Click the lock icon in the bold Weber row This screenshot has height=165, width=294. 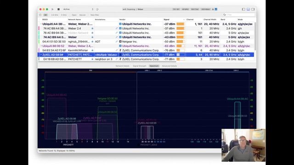92,37
